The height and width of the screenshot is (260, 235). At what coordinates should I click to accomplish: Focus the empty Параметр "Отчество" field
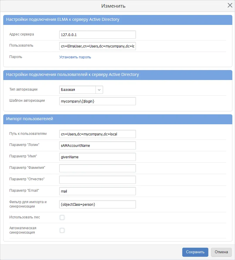tap(97, 180)
